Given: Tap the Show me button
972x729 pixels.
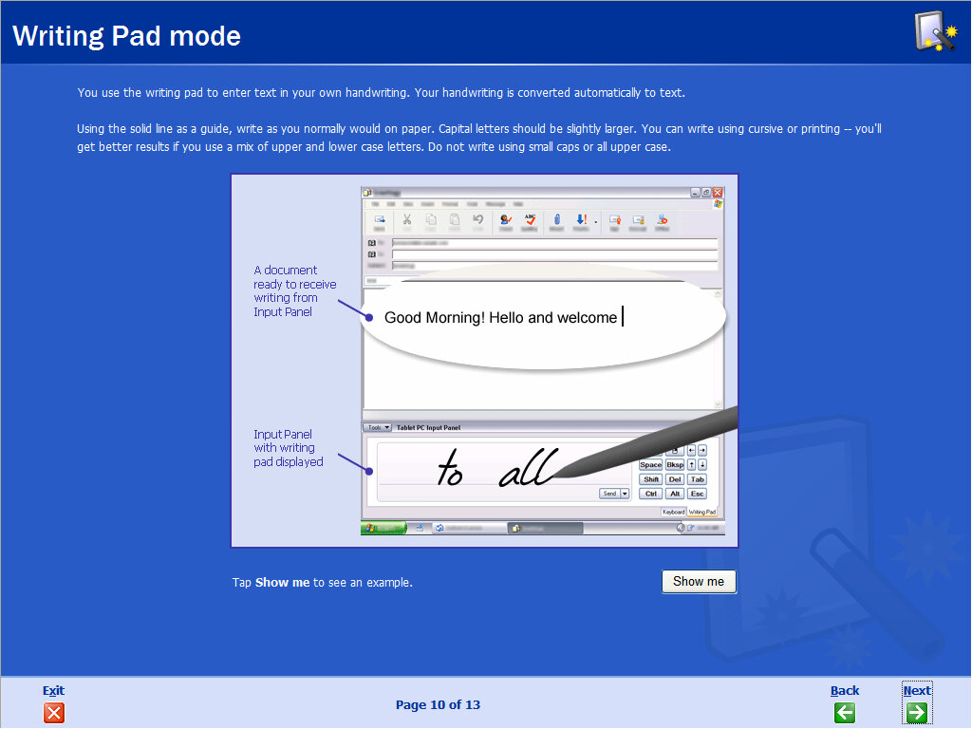Looking at the screenshot, I should tap(699, 581).
